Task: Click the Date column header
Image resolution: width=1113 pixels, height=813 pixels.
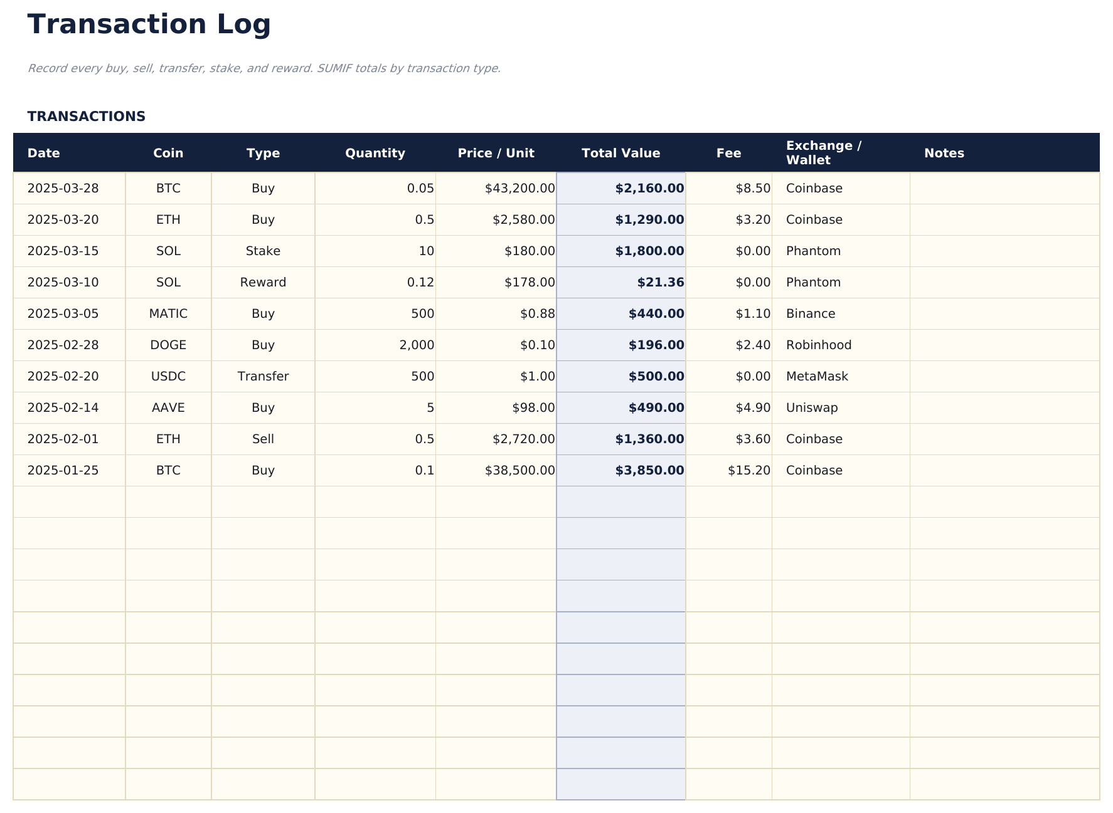Action: click(43, 153)
